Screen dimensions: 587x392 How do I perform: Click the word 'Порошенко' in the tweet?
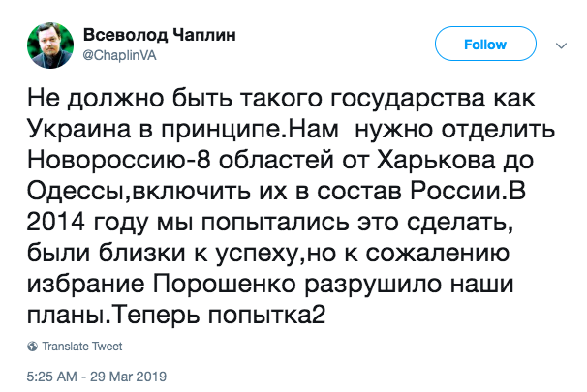point(225,285)
